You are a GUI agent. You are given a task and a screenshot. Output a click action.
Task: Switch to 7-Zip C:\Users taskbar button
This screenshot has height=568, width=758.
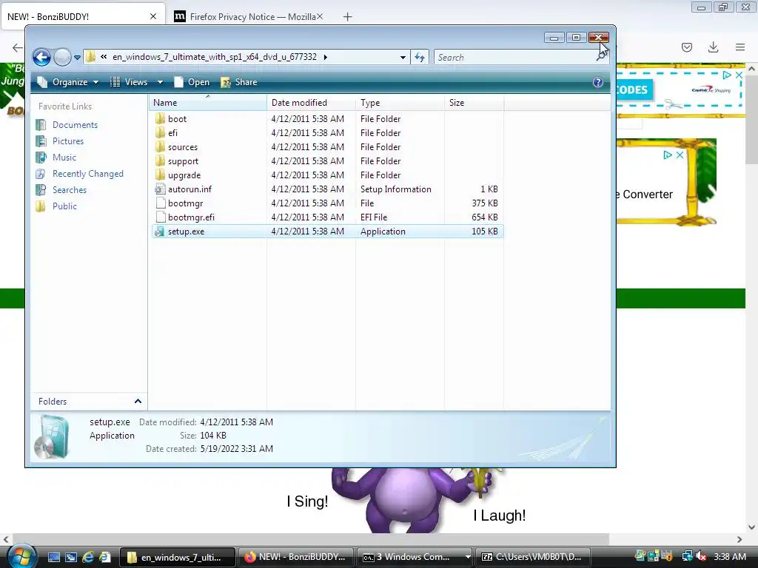(x=534, y=558)
